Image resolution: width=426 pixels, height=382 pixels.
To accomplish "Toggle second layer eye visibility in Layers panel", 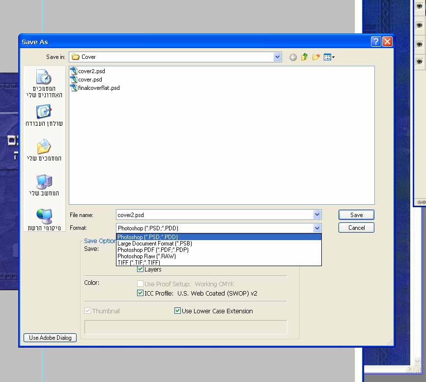I will (x=419, y=25).
